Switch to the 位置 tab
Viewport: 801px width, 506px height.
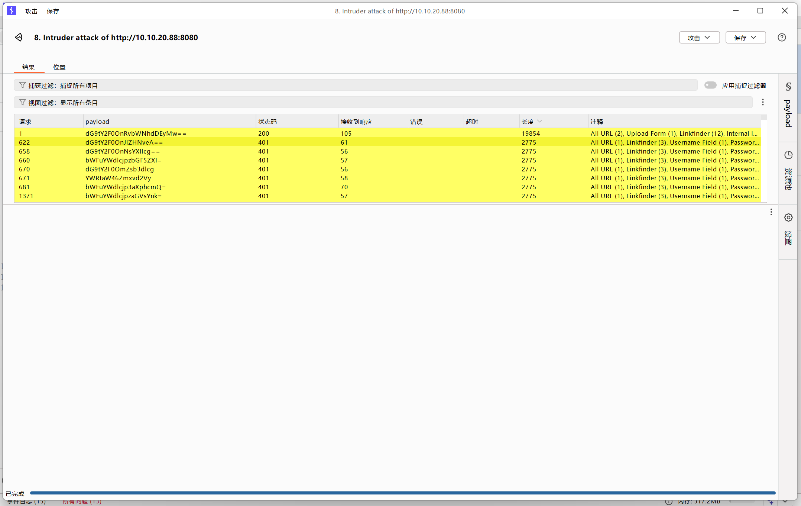(x=59, y=67)
